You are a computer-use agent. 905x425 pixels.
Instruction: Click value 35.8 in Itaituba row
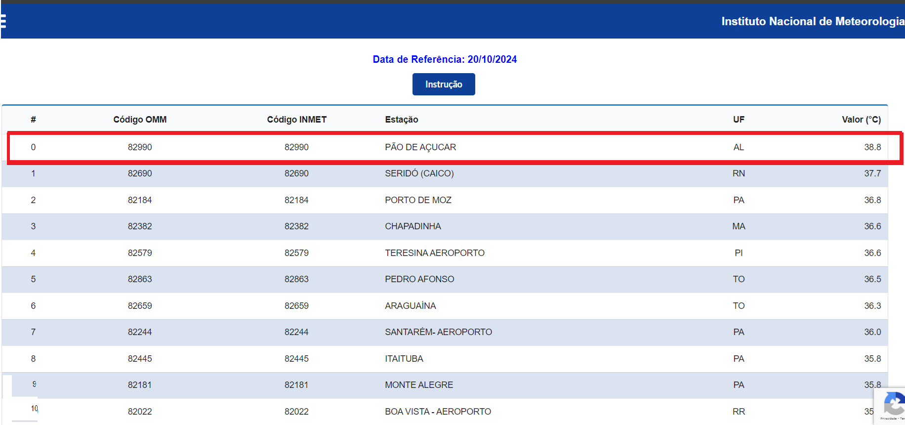point(872,359)
